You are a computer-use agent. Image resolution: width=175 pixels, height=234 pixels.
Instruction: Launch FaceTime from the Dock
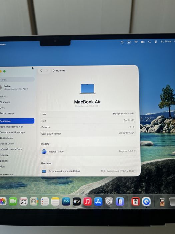(x=13, y=201)
